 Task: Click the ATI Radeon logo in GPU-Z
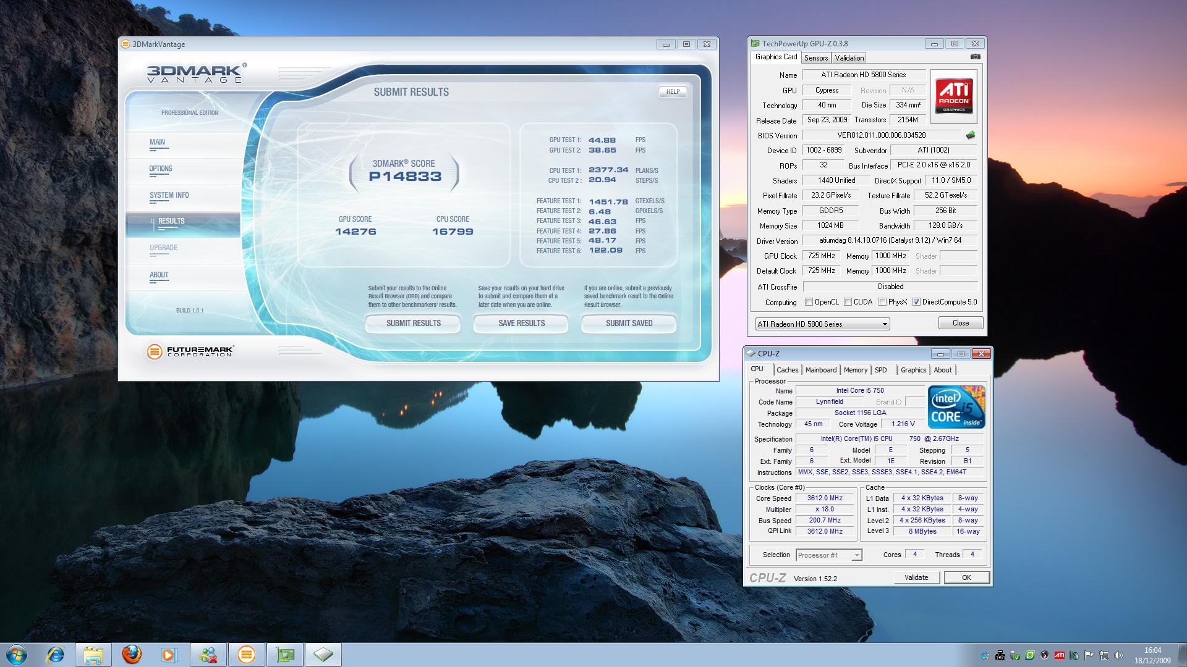[953, 96]
